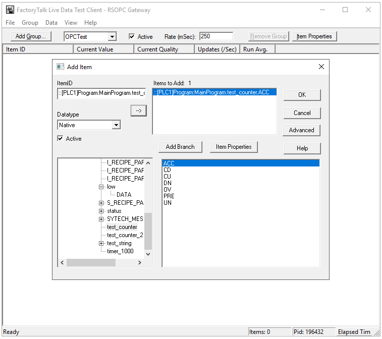Select the test_counter_2 tree item

pos(125,235)
